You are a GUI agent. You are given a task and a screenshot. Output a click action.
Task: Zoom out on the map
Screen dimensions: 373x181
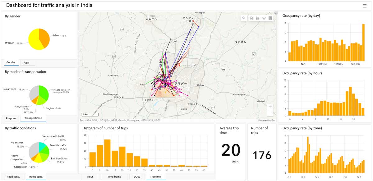click(270, 113)
